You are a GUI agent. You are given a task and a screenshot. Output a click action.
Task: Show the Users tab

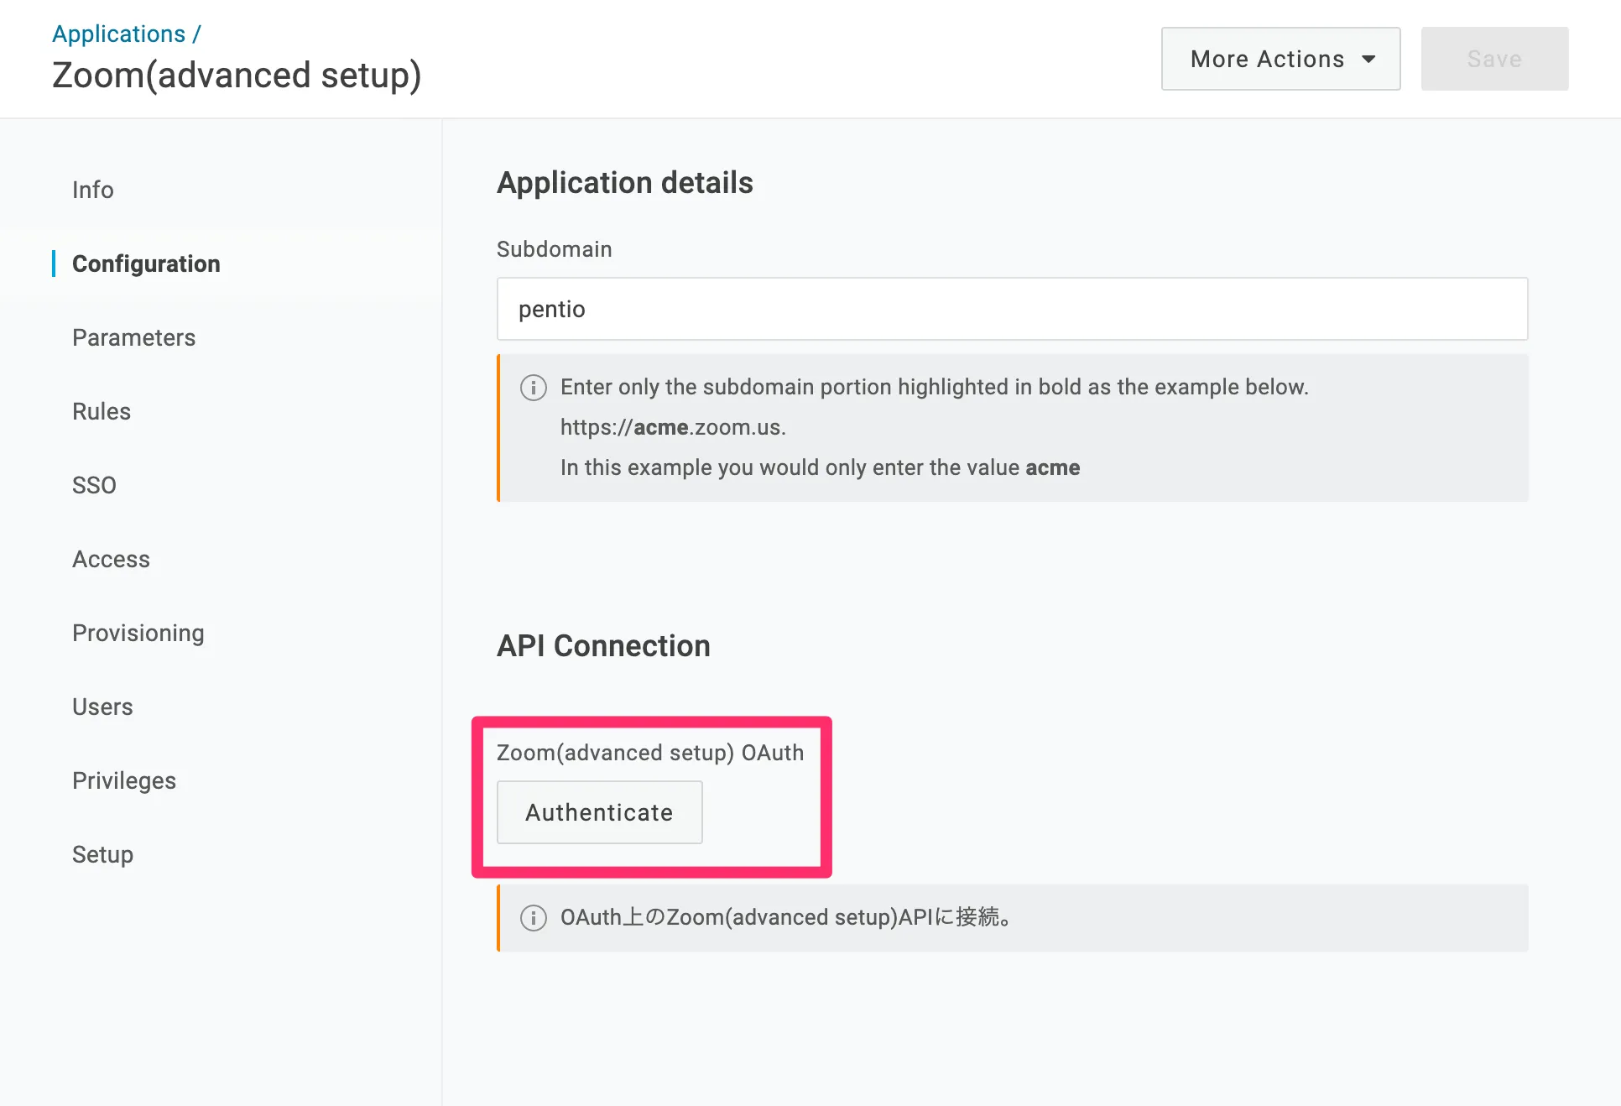tap(102, 707)
